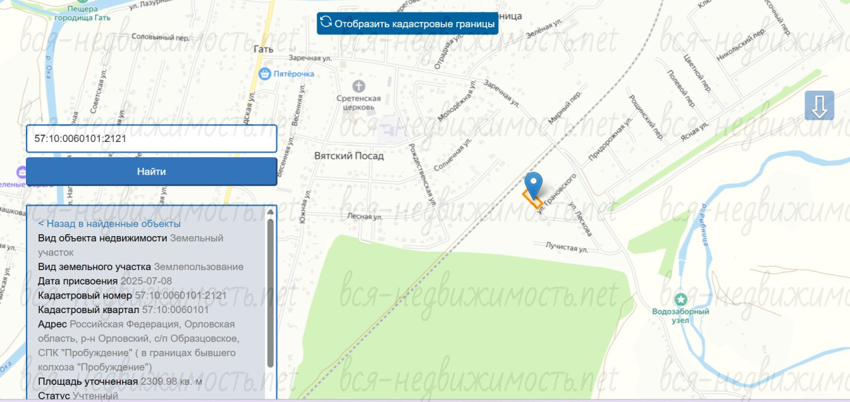Image resolution: width=850 pixels, height=402 pixels.
Task: Click the Пятёрочка store icon on map
Action: 265,73
